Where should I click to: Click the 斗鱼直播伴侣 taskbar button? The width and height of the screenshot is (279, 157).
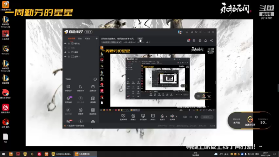pos(85,154)
